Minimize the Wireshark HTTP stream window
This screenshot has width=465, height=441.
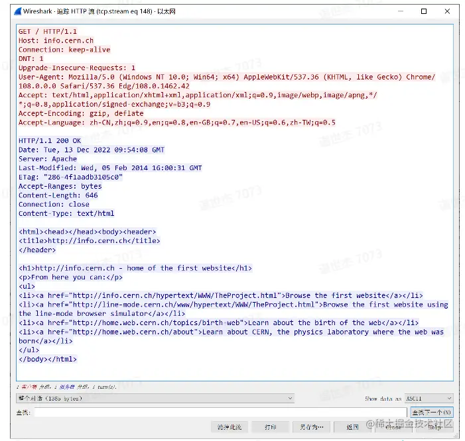tap(401, 11)
